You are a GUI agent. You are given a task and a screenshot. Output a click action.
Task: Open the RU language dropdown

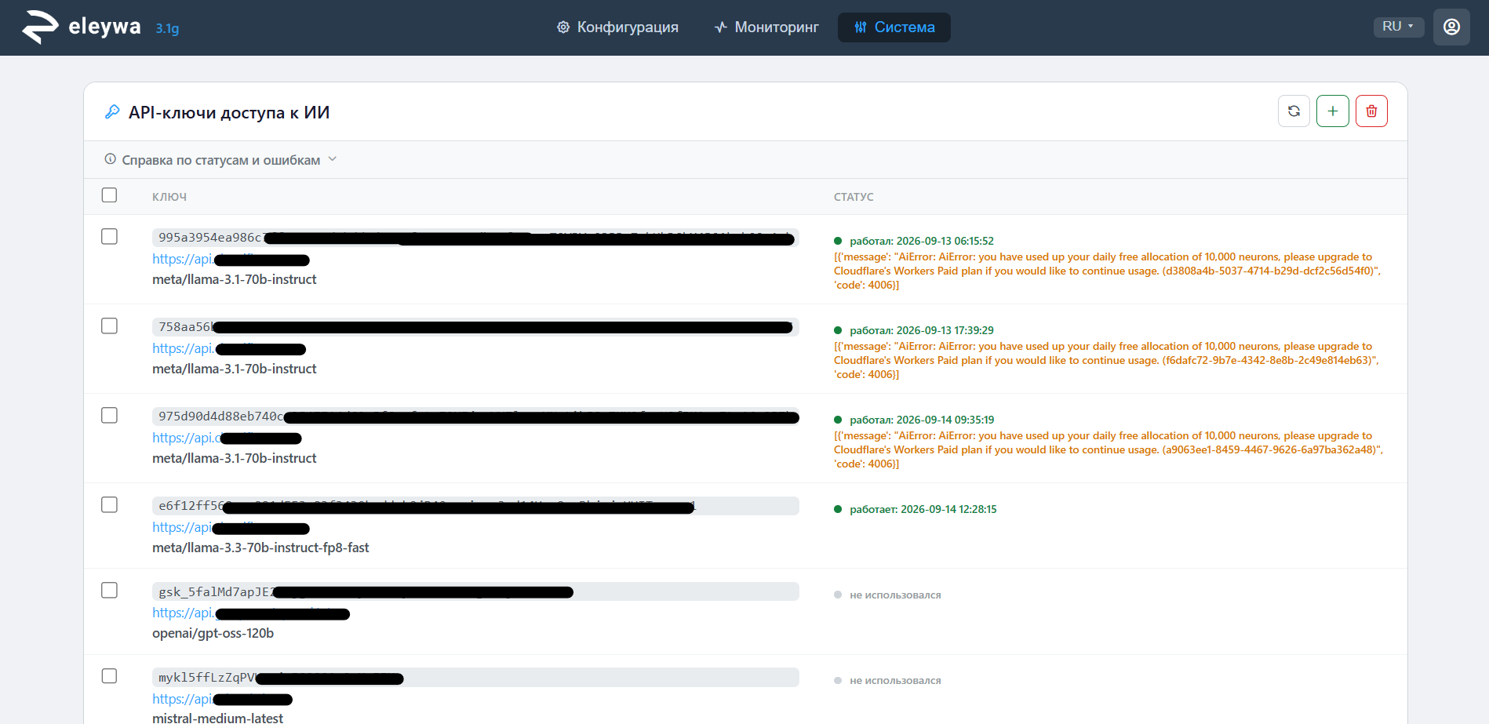point(1399,27)
